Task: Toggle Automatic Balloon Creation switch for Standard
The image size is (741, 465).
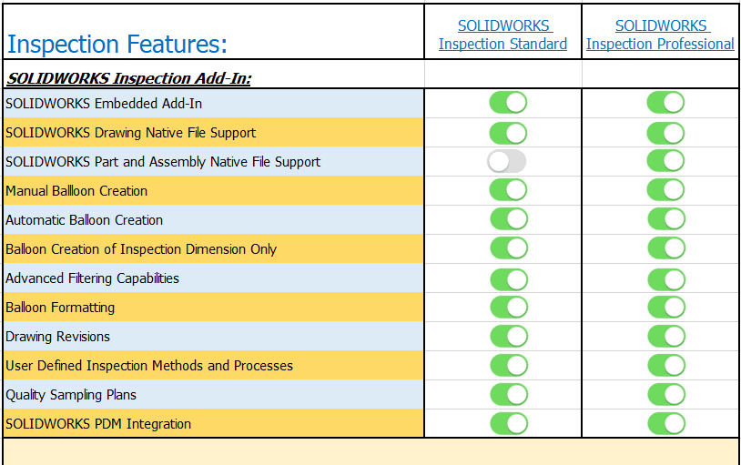Action: 509,218
